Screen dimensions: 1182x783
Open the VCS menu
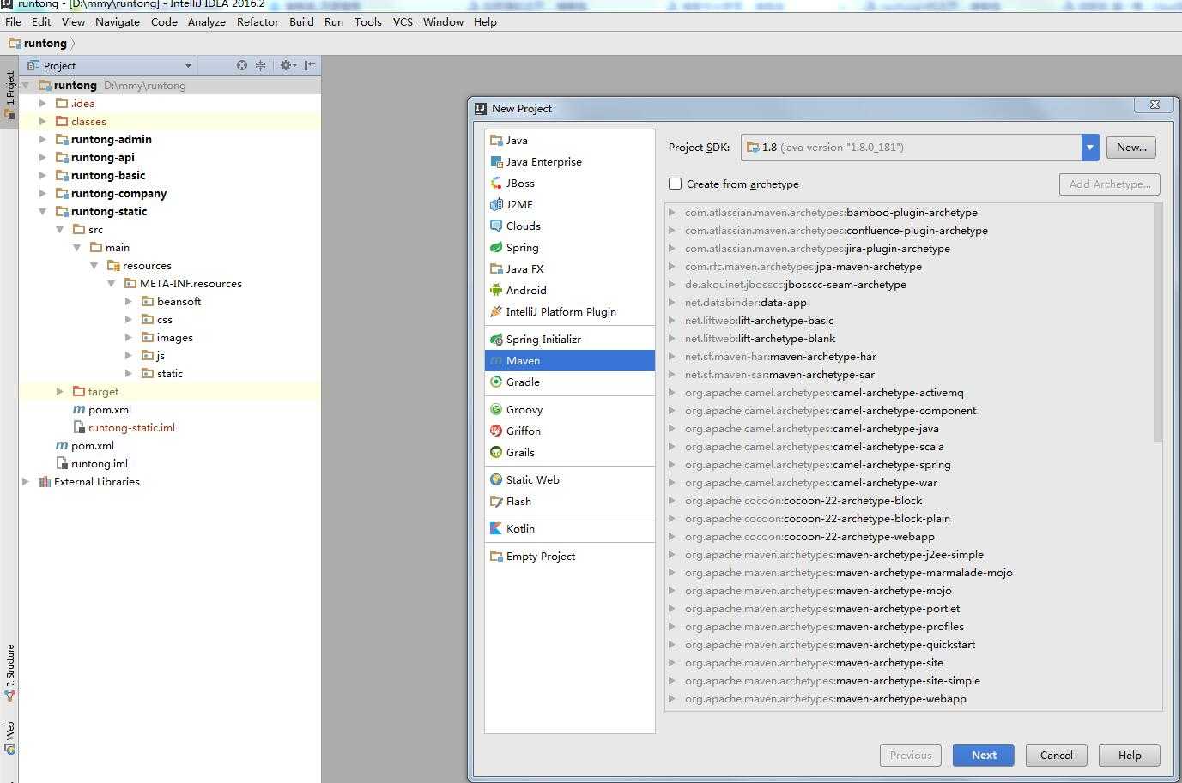tap(403, 22)
